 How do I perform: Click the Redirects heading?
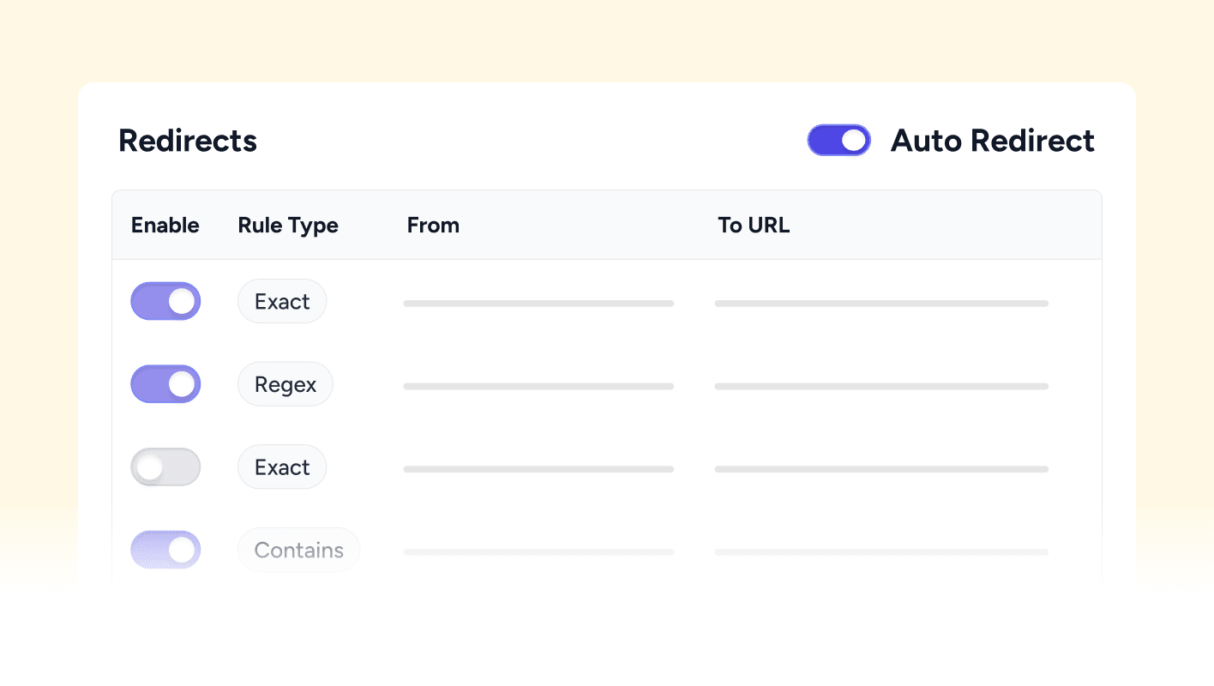pyautogui.click(x=188, y=140)
